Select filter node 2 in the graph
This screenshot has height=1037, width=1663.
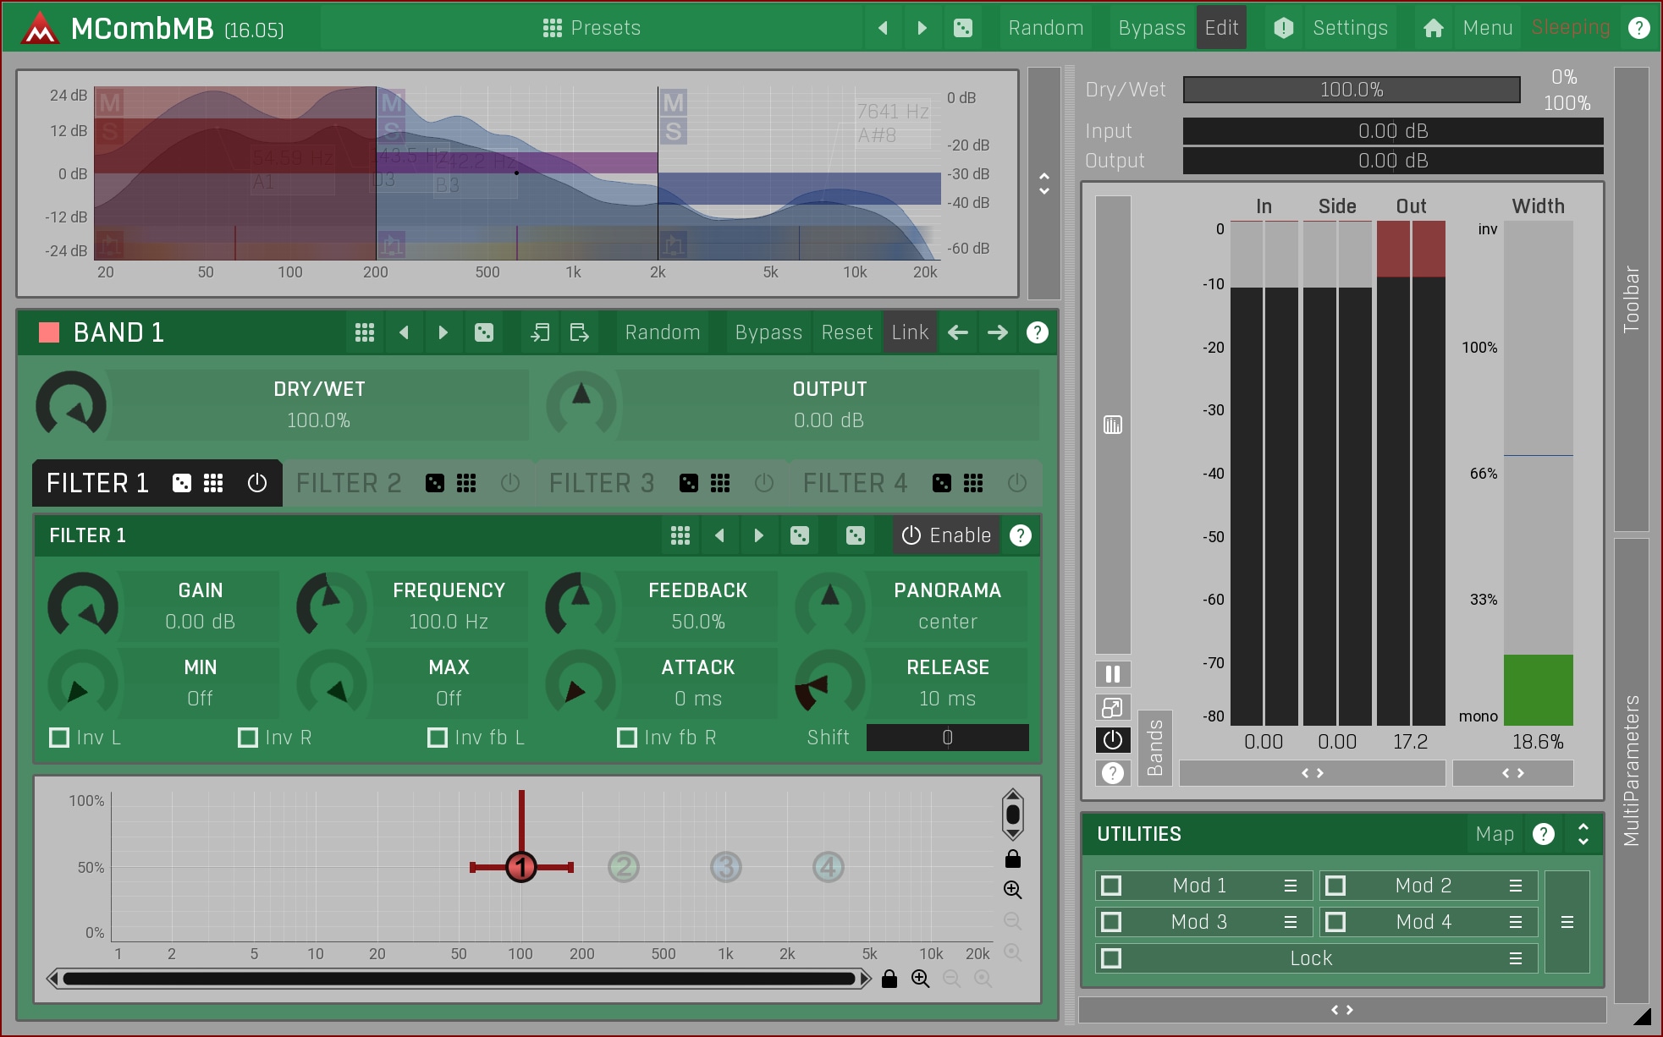point(624,867)
